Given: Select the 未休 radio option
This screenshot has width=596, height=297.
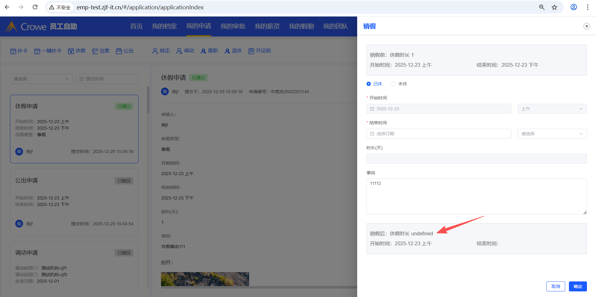Looking at the screenshot, I should 399,84.
